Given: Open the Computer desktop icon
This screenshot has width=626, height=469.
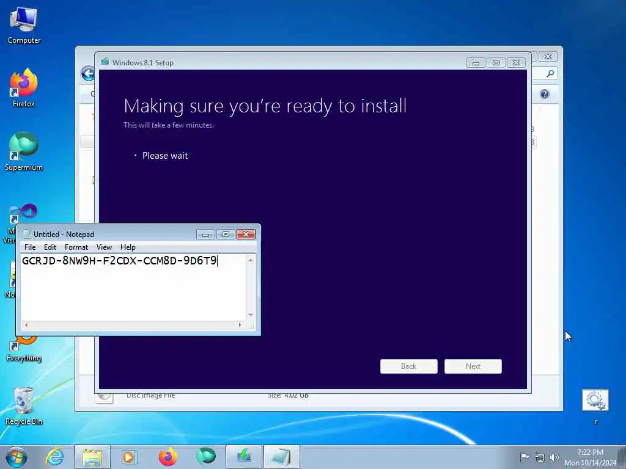Looking at the screenshot, I should (24, 26).
